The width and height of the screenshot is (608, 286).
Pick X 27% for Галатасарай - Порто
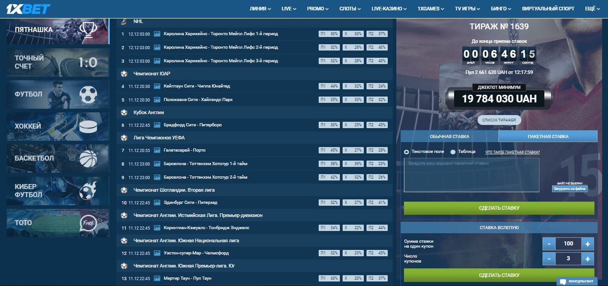(353, 150)
